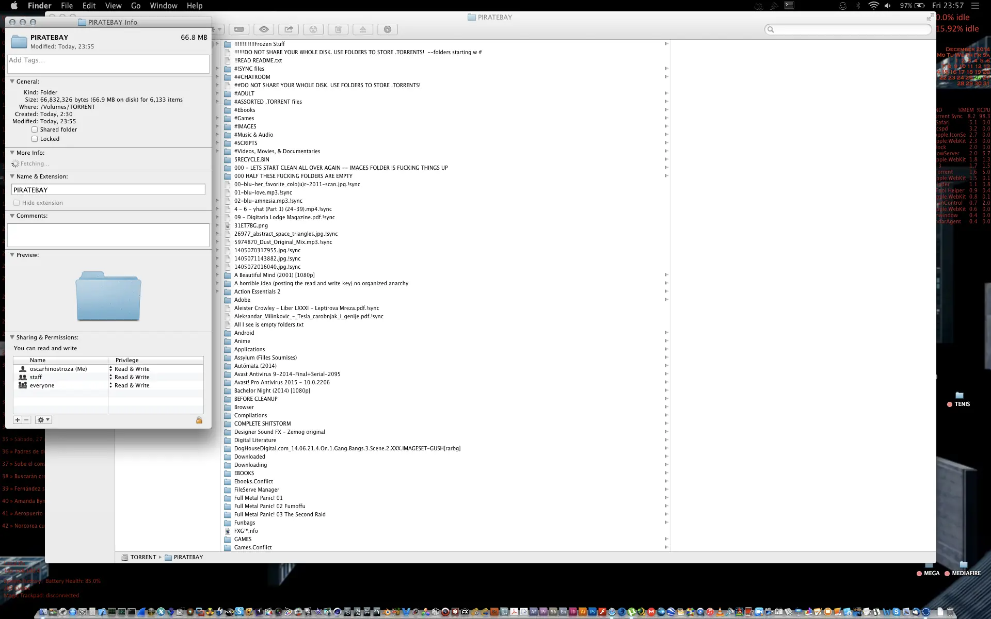
Task: Click the battery status icon
Action: [920, 6]
